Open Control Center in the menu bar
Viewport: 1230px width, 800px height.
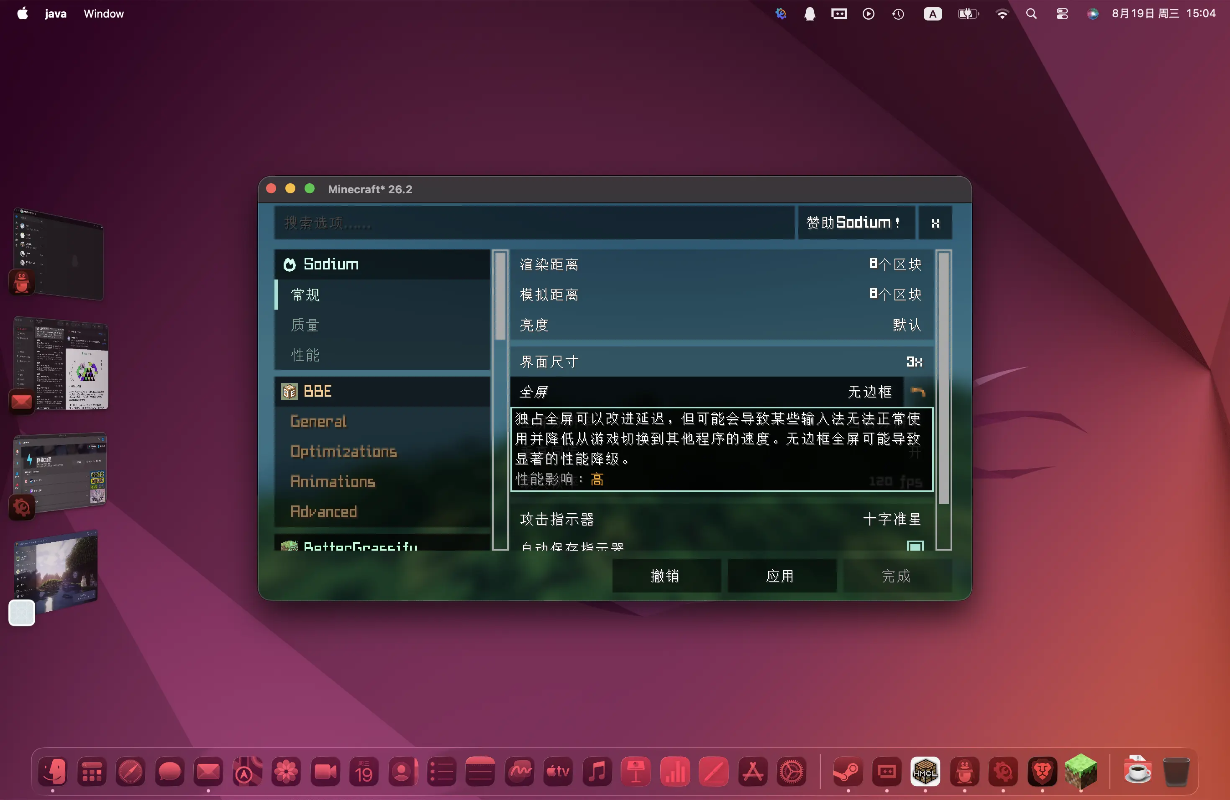[1062, 14]
